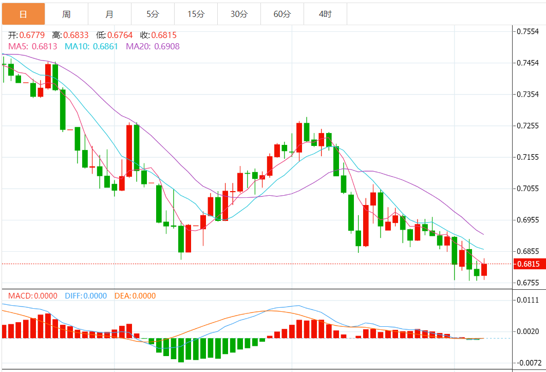Click the closing price 0.6815 value
Image resolution: width=546 pixels, height=372 pixels.
click(164, 35)
